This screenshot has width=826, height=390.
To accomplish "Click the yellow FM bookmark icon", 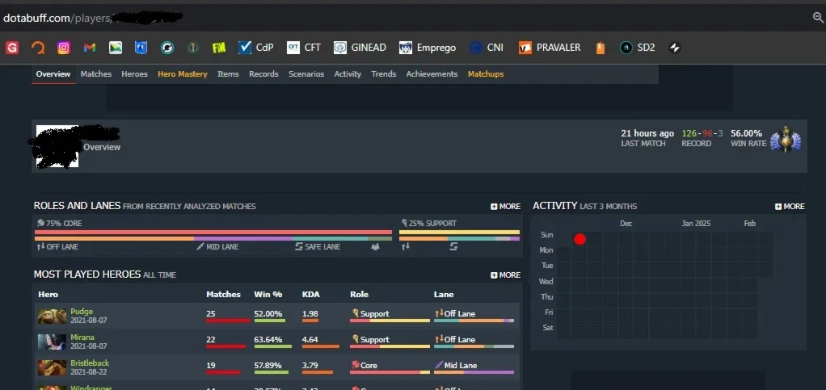I will click(218, 48).
